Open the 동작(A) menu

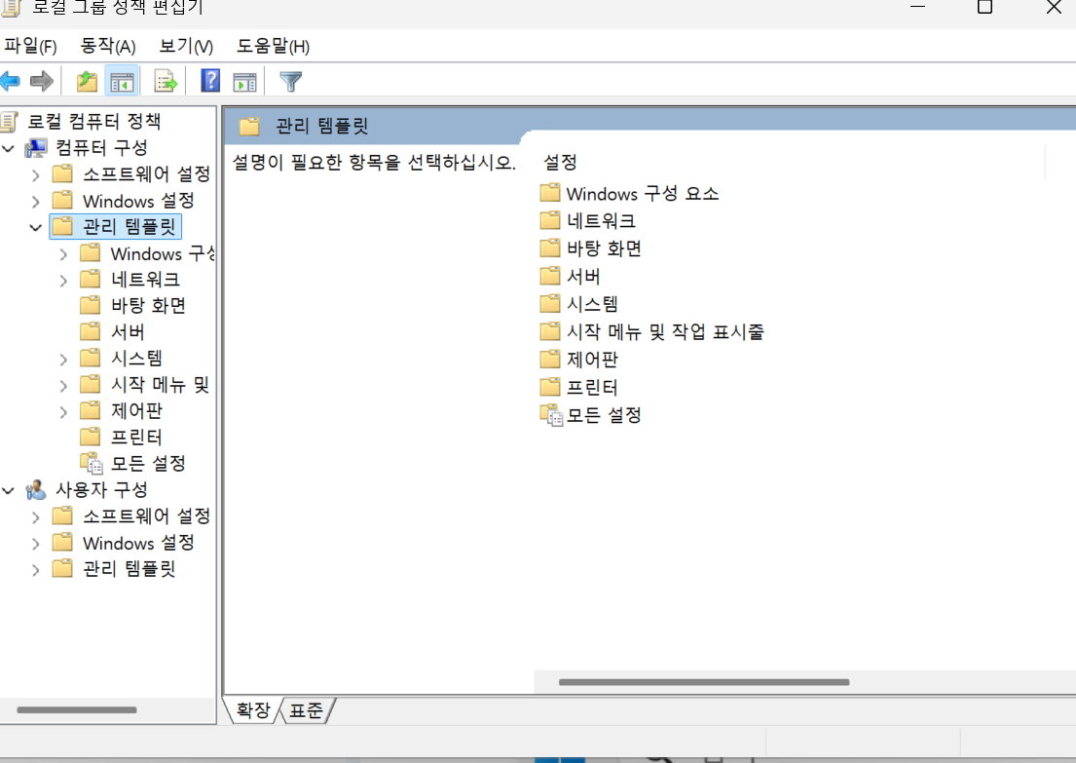(x=106, y=46)
